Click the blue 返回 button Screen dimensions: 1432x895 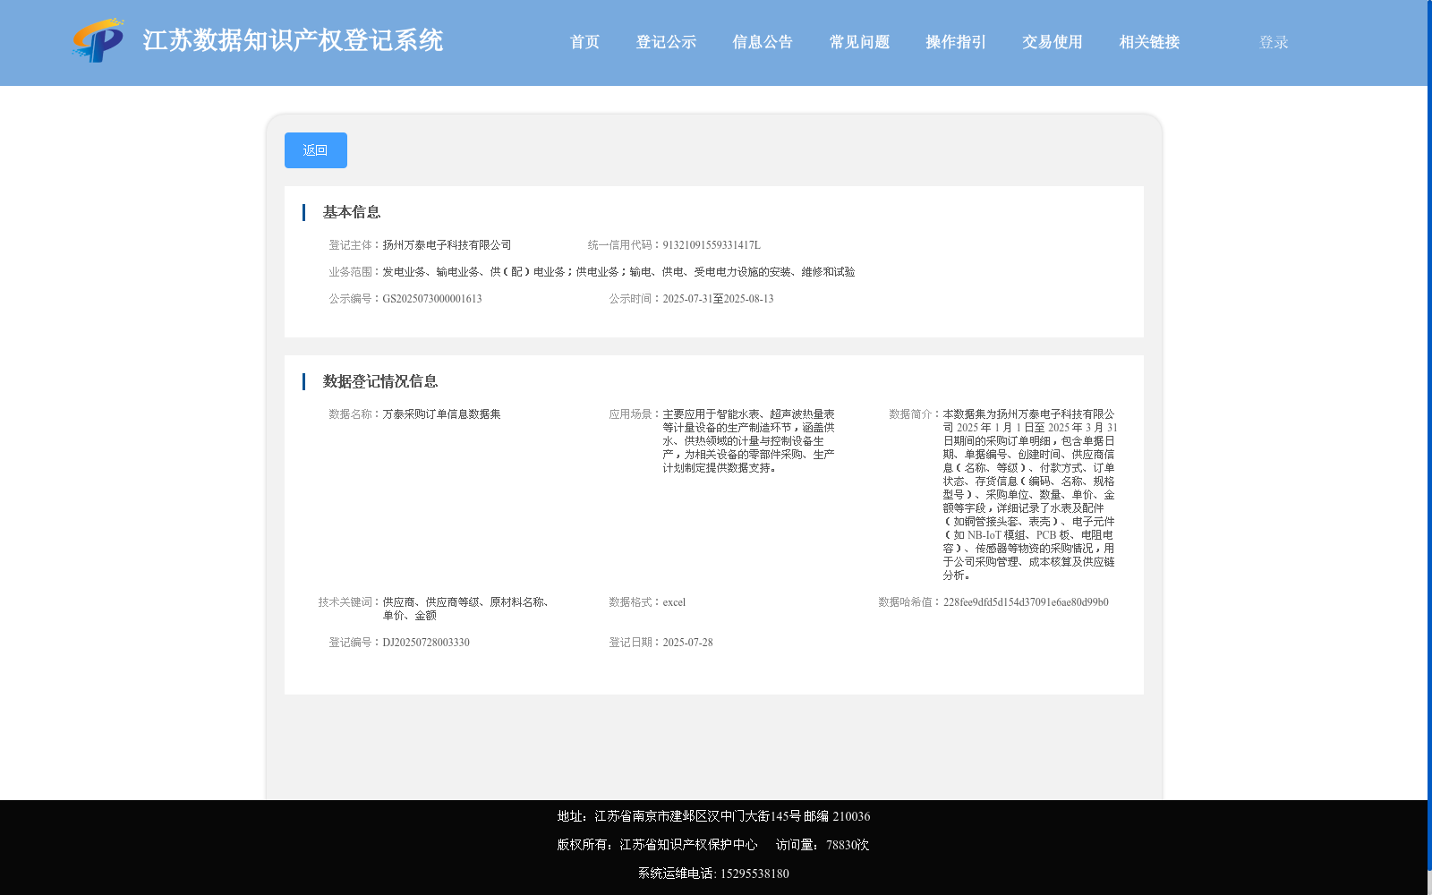pos(316,150)
